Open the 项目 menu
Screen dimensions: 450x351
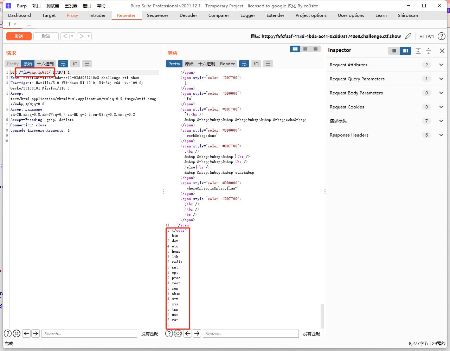tap(36, 6)
